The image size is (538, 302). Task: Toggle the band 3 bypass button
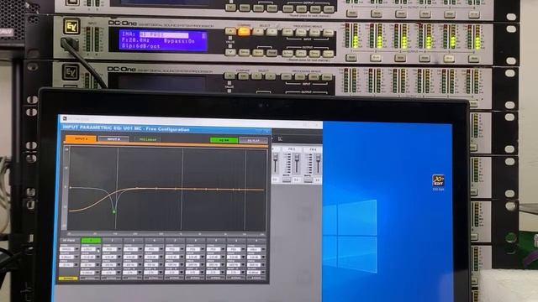coord(133,279)
